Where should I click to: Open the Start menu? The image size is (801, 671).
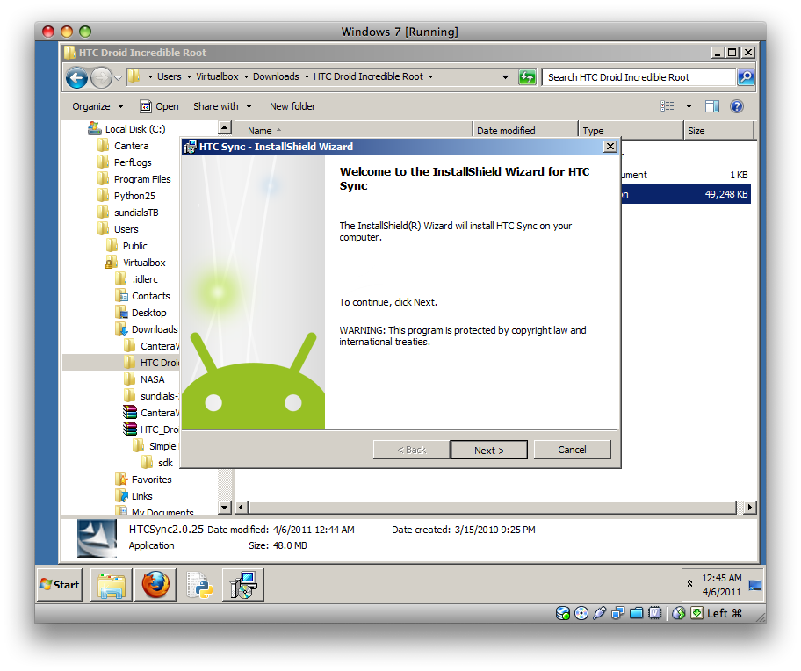click(x=60, y=585)
